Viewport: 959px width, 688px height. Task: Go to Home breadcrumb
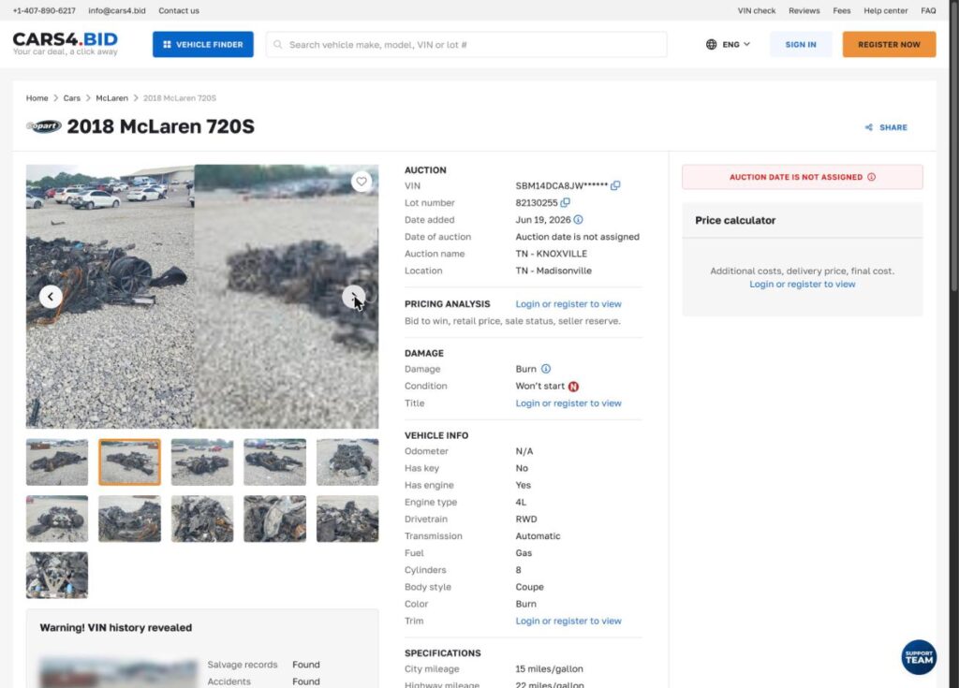[x=37, y=98]
